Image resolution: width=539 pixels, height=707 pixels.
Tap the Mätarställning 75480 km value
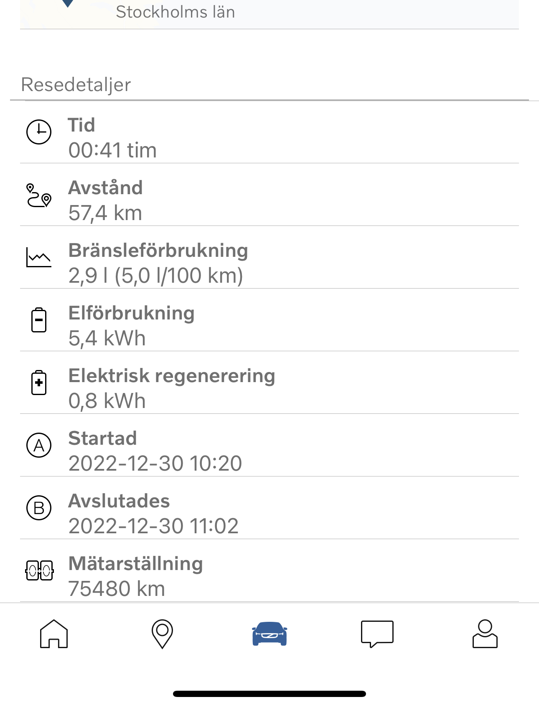117,589
